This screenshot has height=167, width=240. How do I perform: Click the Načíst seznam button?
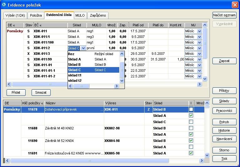[224, 15]
